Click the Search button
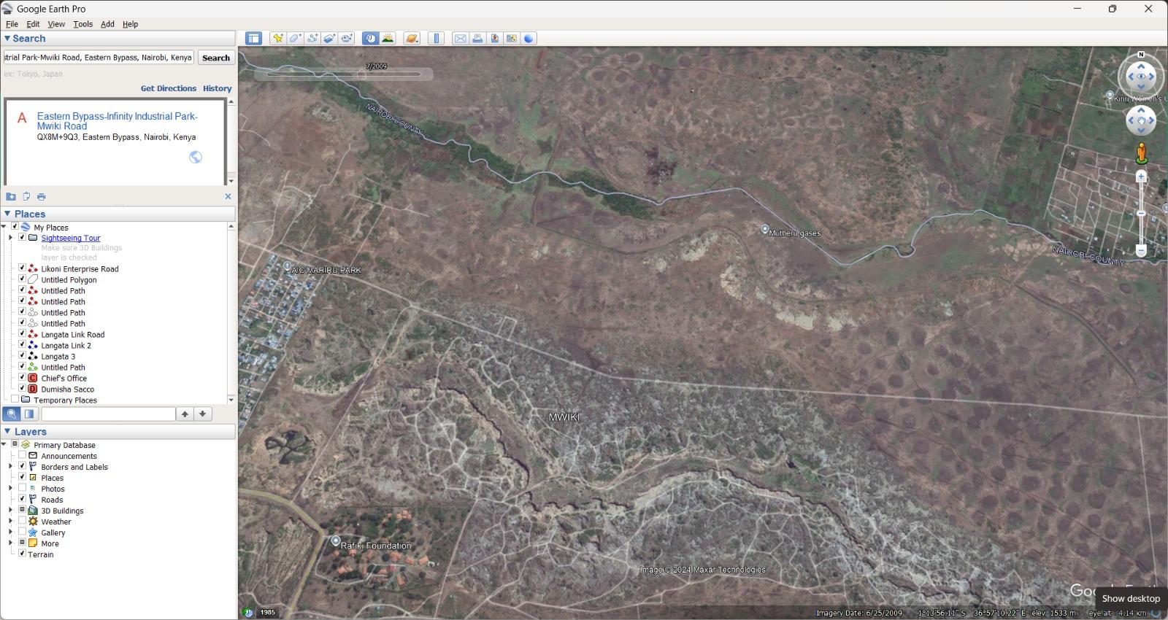This screenshot has height=620, width=1168. [x=216, y=58]
